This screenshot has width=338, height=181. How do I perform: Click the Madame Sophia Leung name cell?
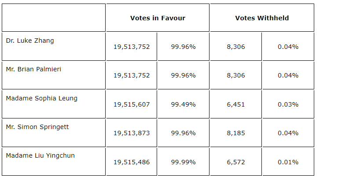(x=41, y=98)
